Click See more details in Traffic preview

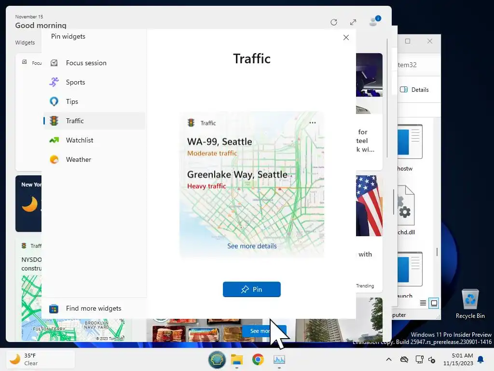[252, 246]
